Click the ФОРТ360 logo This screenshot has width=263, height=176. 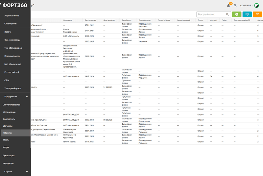click(x=15, y=5)
